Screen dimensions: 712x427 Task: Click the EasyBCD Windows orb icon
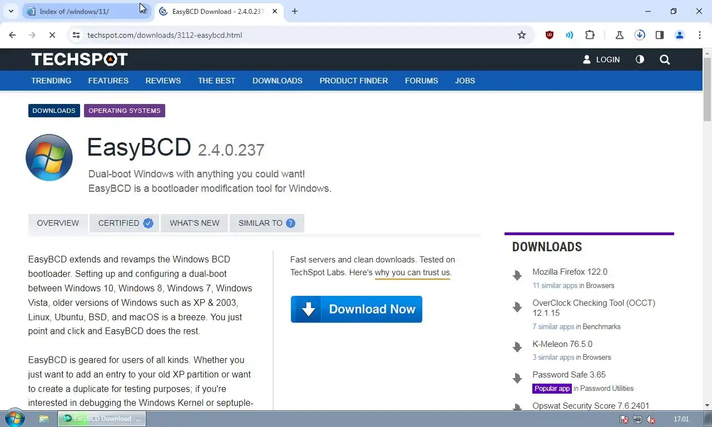tap(49, 157)
